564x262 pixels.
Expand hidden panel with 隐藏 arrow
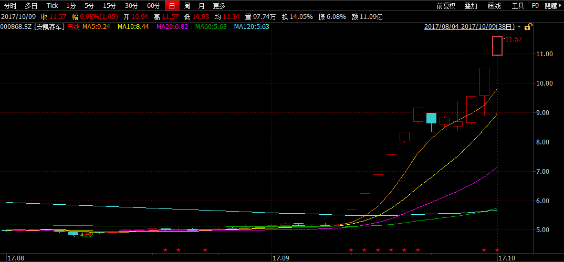tap(553, 6)
